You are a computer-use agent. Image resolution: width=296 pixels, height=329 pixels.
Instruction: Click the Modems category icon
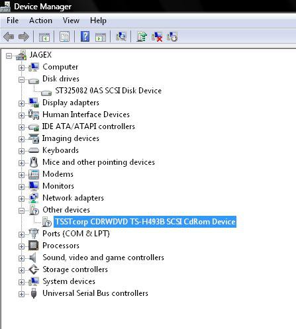pyautogui.click(x=34, y=174)
